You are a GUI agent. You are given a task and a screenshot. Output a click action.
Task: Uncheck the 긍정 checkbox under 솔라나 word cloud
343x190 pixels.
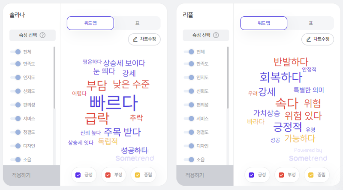[x=78, y=175]
